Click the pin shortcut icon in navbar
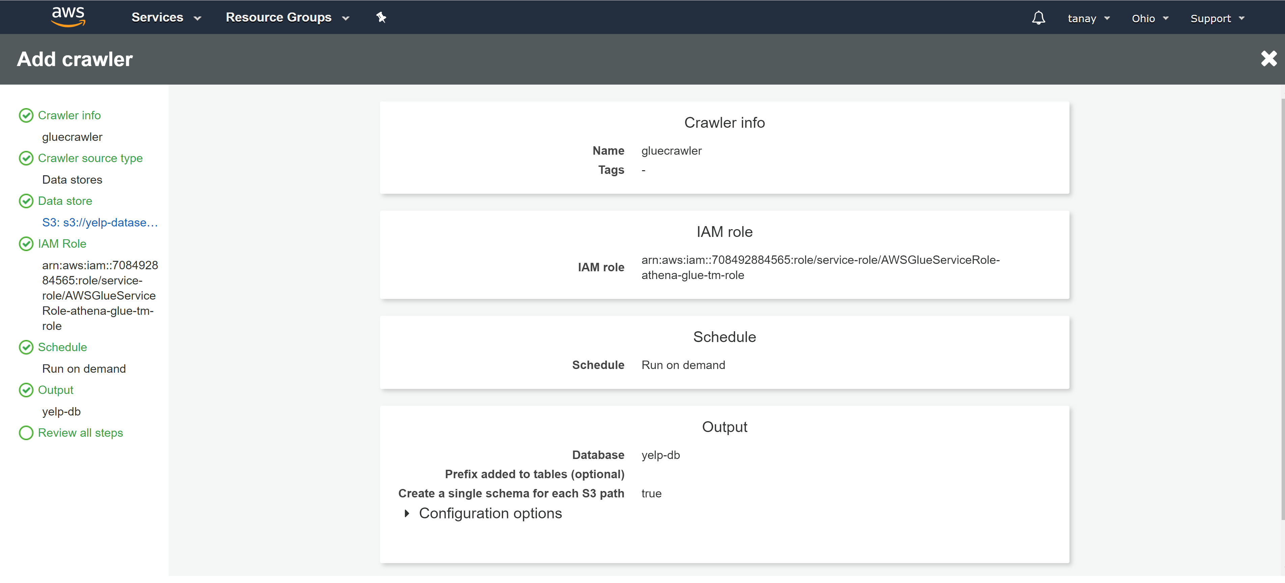 (381, 17)
